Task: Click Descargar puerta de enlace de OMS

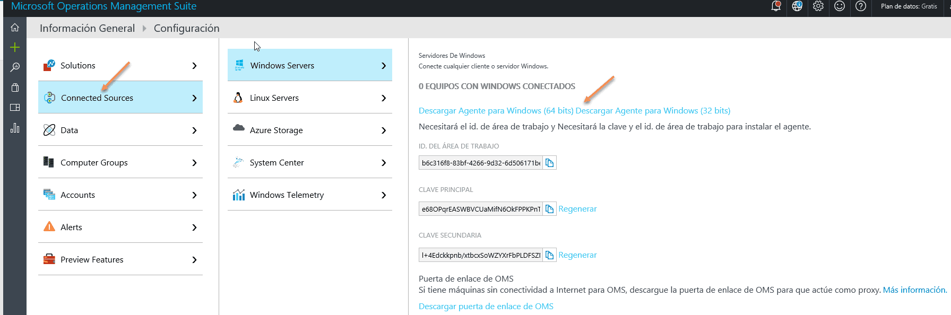Action: (486, 306)
